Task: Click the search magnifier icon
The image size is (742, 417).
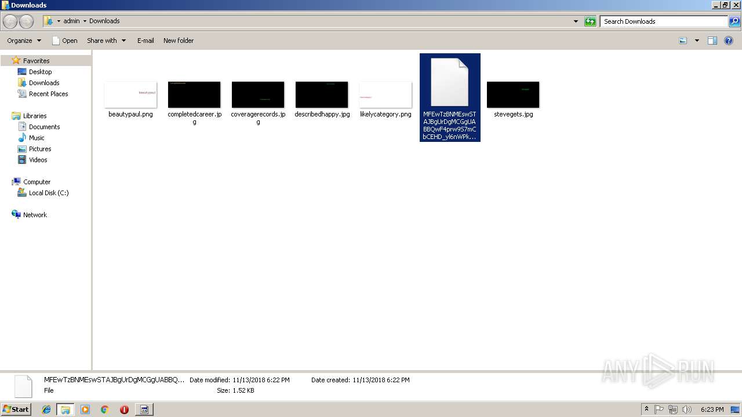Action: (734, 21)
